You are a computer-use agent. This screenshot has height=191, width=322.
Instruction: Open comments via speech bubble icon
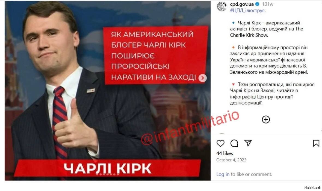[x=234, y=143]
